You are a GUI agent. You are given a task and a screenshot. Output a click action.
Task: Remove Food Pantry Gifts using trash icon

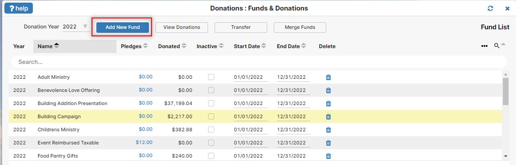click(x=328, y=156)
